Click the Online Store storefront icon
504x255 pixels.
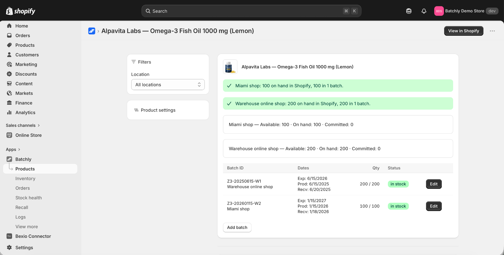click(x=9, y=135)
